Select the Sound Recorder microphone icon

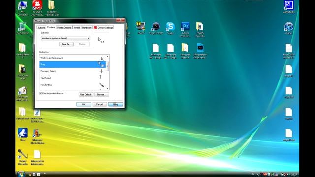[23, 157]
